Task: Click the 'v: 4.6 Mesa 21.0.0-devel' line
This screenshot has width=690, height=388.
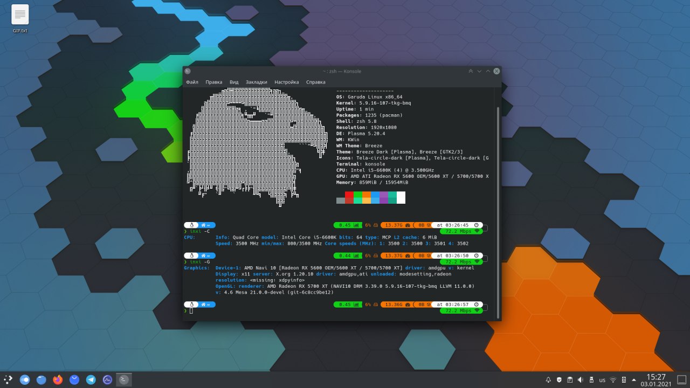Action: point(274,292)
